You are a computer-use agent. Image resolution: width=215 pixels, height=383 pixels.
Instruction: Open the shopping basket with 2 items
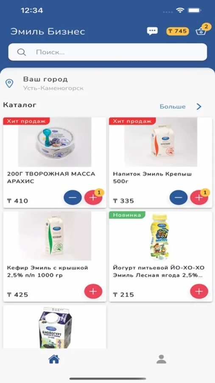(202, 31)
